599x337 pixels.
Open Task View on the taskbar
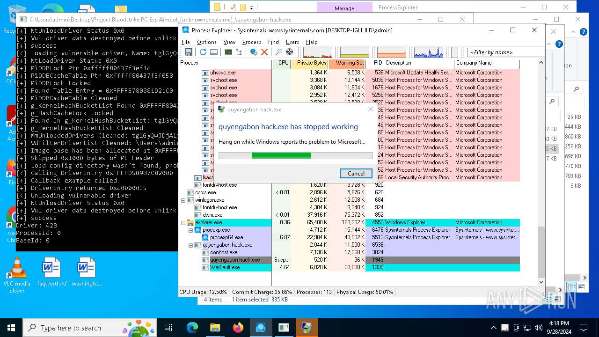point(168,328)
